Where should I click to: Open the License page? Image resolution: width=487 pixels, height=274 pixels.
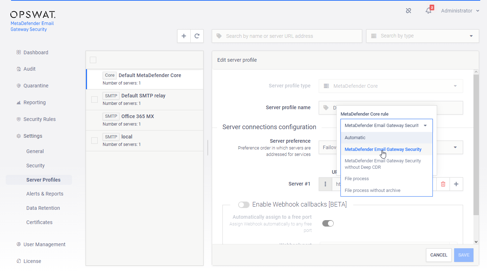click(x=32, y=261)
